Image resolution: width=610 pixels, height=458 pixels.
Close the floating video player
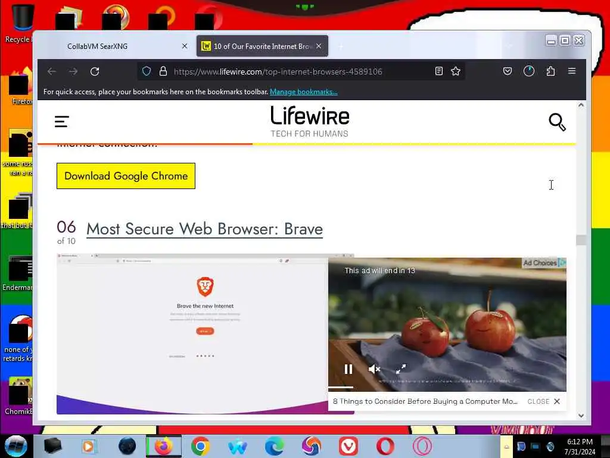tap(544, 401)
